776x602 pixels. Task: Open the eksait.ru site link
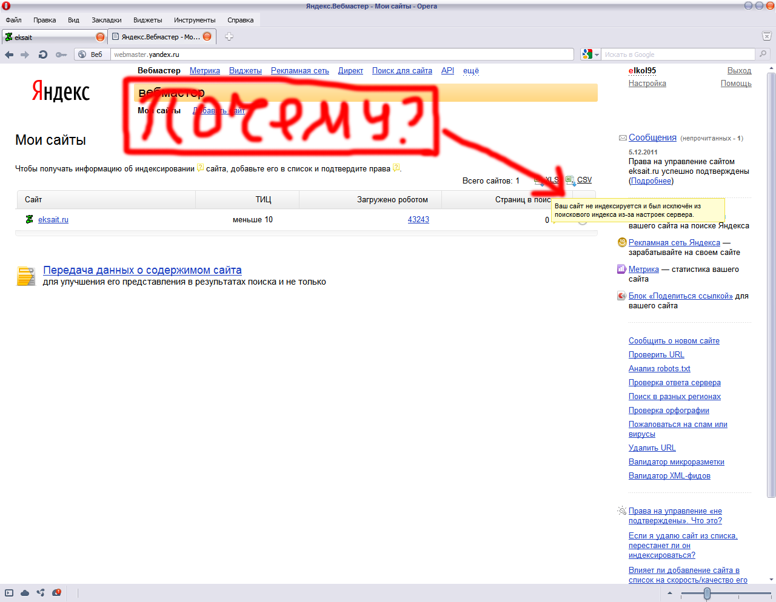[x=53, y=220]
